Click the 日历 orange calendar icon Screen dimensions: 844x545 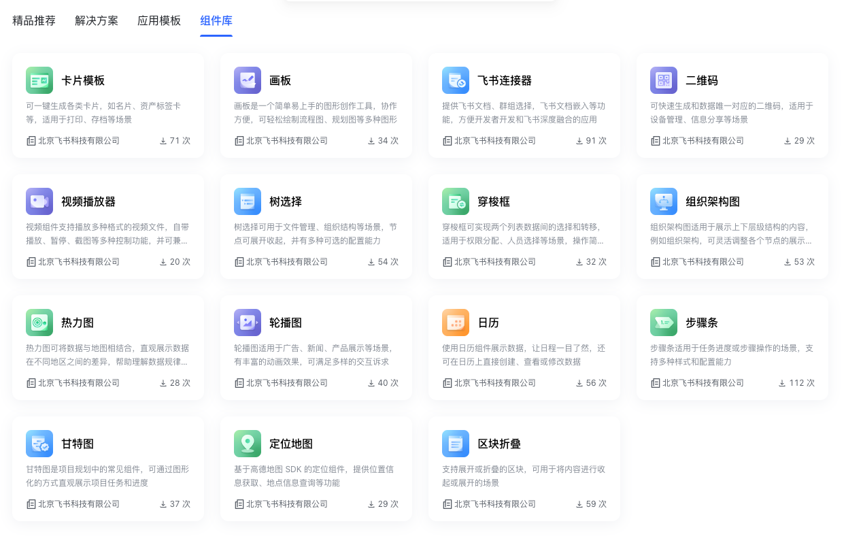[456, 323]
